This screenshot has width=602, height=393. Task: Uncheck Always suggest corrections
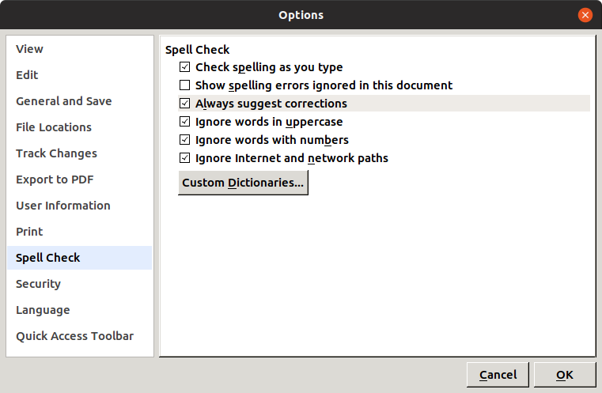(x=185, y=104)
